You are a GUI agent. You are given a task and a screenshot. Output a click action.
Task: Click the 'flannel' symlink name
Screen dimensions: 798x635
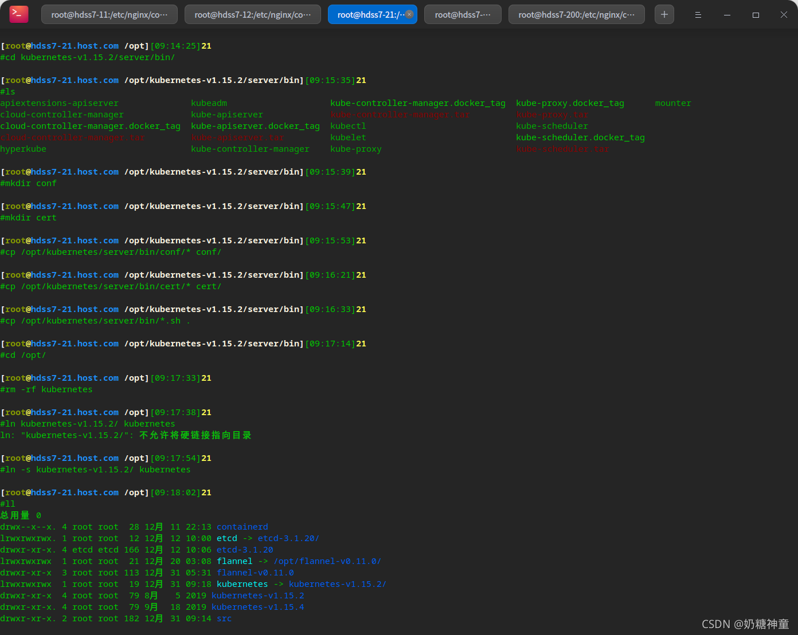coord(234,561)
